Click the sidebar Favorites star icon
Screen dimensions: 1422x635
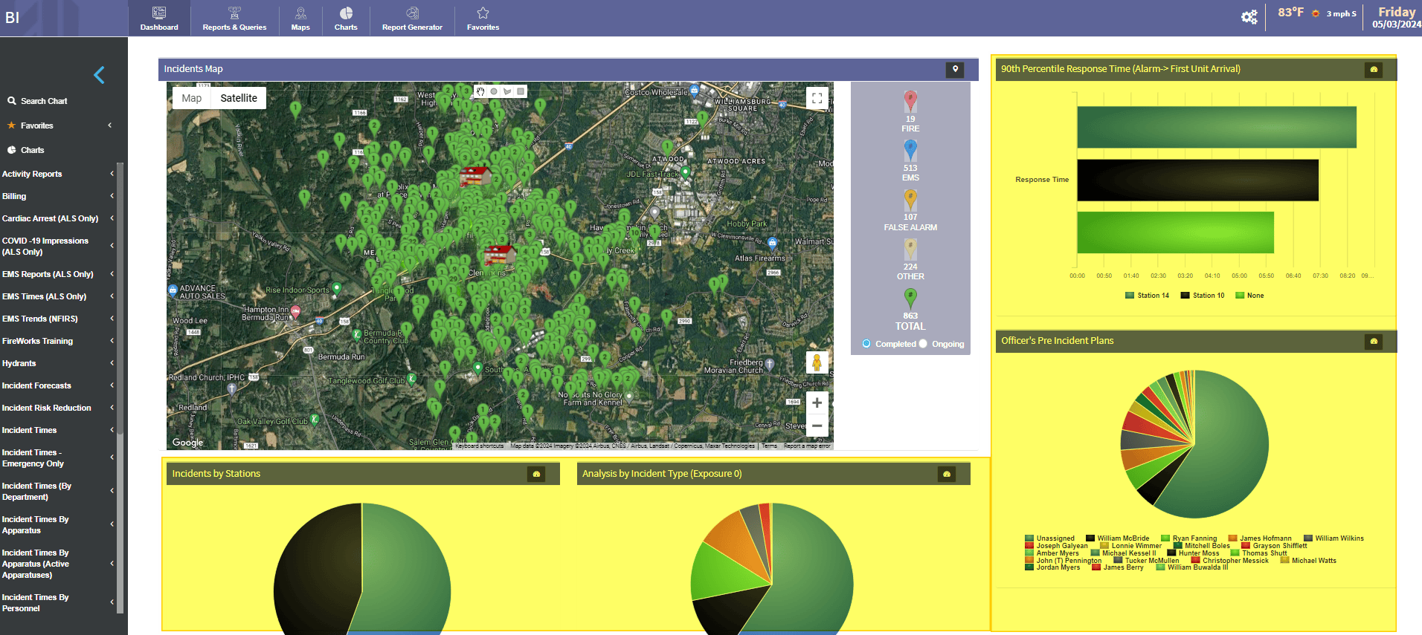pos(11,126)
